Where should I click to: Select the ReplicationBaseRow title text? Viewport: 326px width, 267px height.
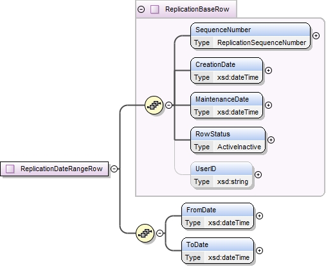tap(197, 9)
